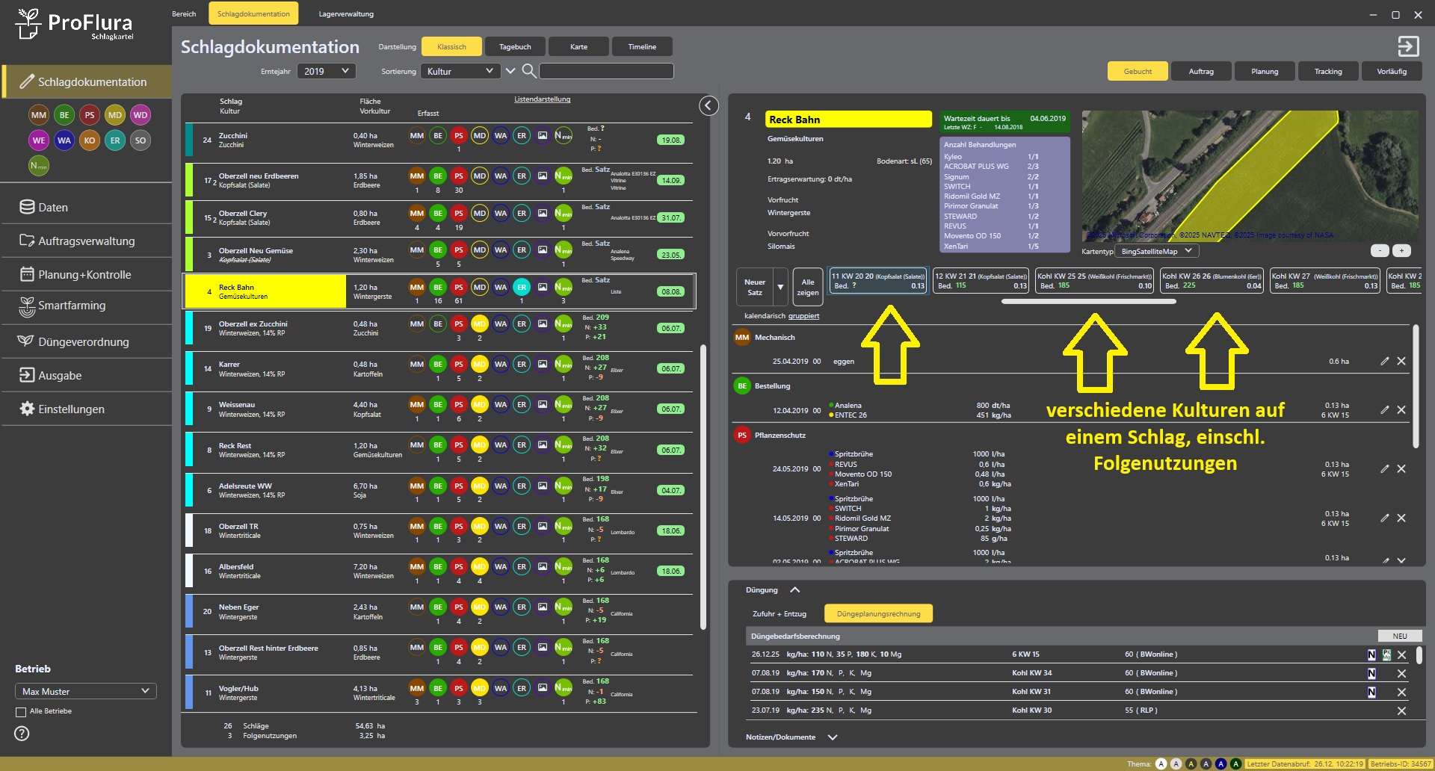
Task: Open the Erntejahr 2019 dropdown
Action: pyautogui.click(x=327, y=71)
